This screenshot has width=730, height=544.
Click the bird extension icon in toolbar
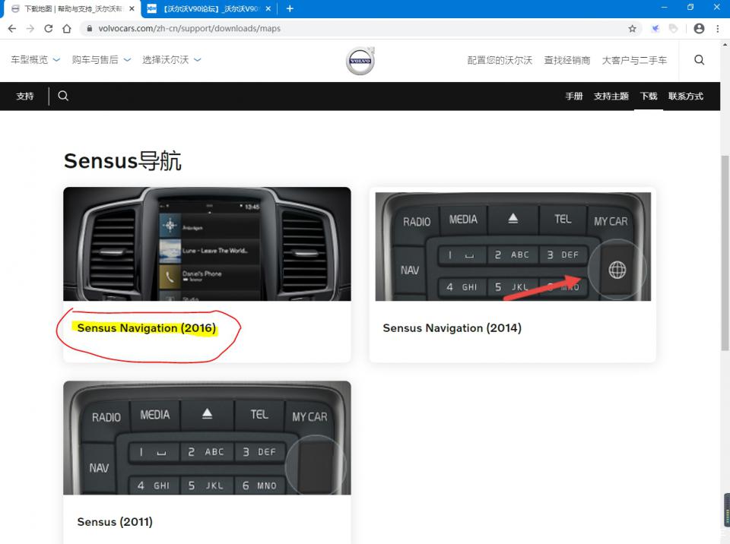coord(655,28)
